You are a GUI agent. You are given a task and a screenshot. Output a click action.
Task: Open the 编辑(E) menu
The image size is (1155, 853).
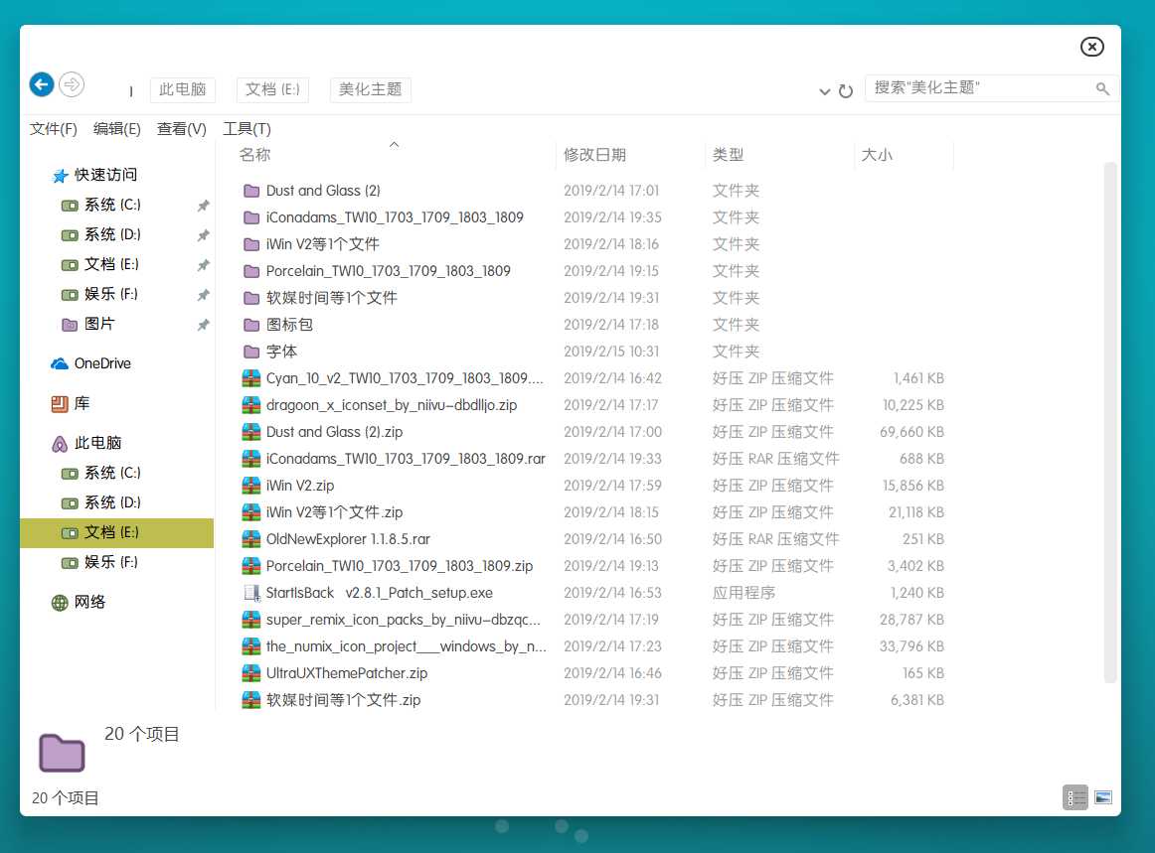[116, 129]
